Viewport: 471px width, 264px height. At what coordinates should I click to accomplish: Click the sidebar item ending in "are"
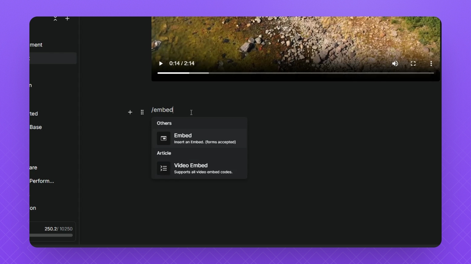pyautogui.click(x=33, y=168)
